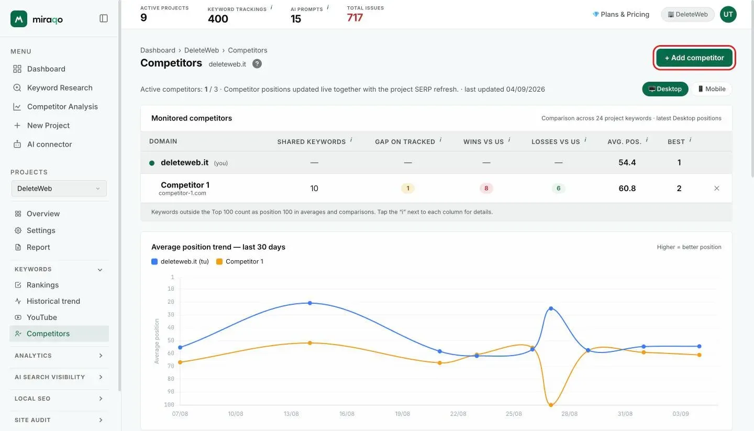Click the YouTube play icon
Screen dimensions: 754x431
click(x=18, y=317)
